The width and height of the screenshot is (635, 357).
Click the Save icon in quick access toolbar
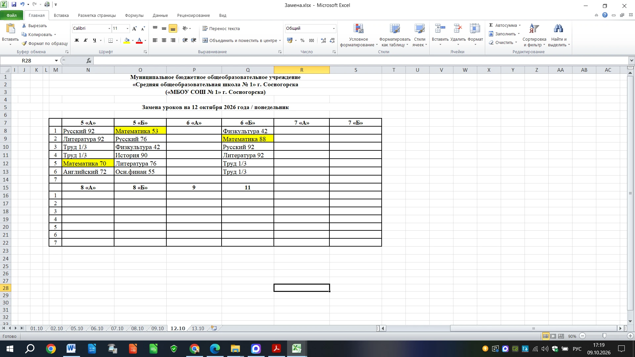[14, 5]
